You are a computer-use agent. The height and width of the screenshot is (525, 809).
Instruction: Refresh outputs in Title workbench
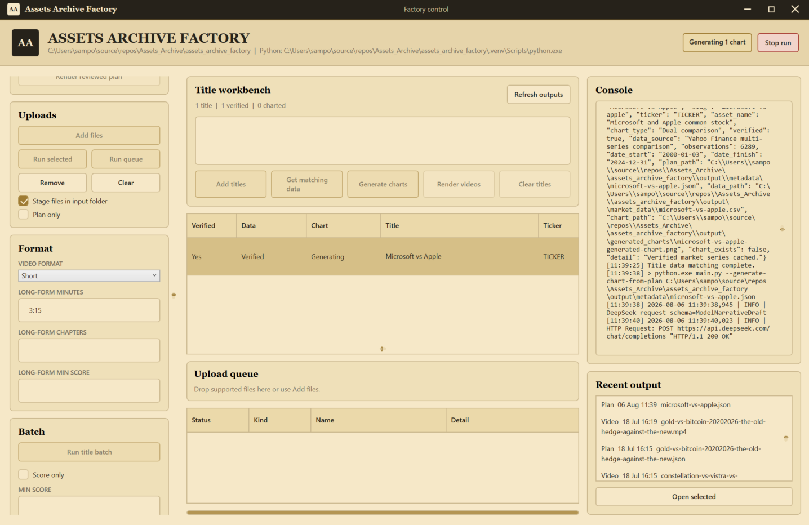coord(539,95)
